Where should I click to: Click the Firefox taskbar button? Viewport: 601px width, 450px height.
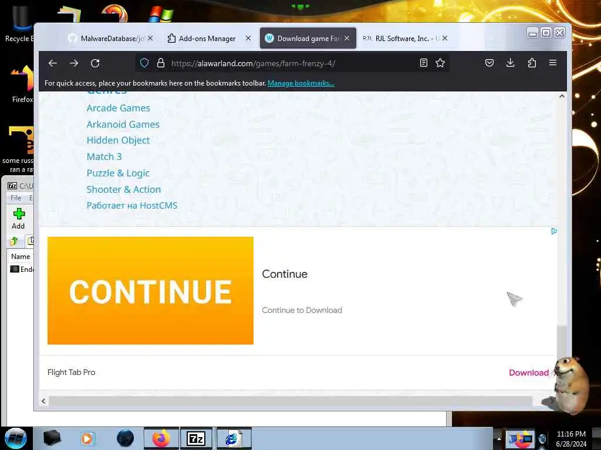(161, 438)
